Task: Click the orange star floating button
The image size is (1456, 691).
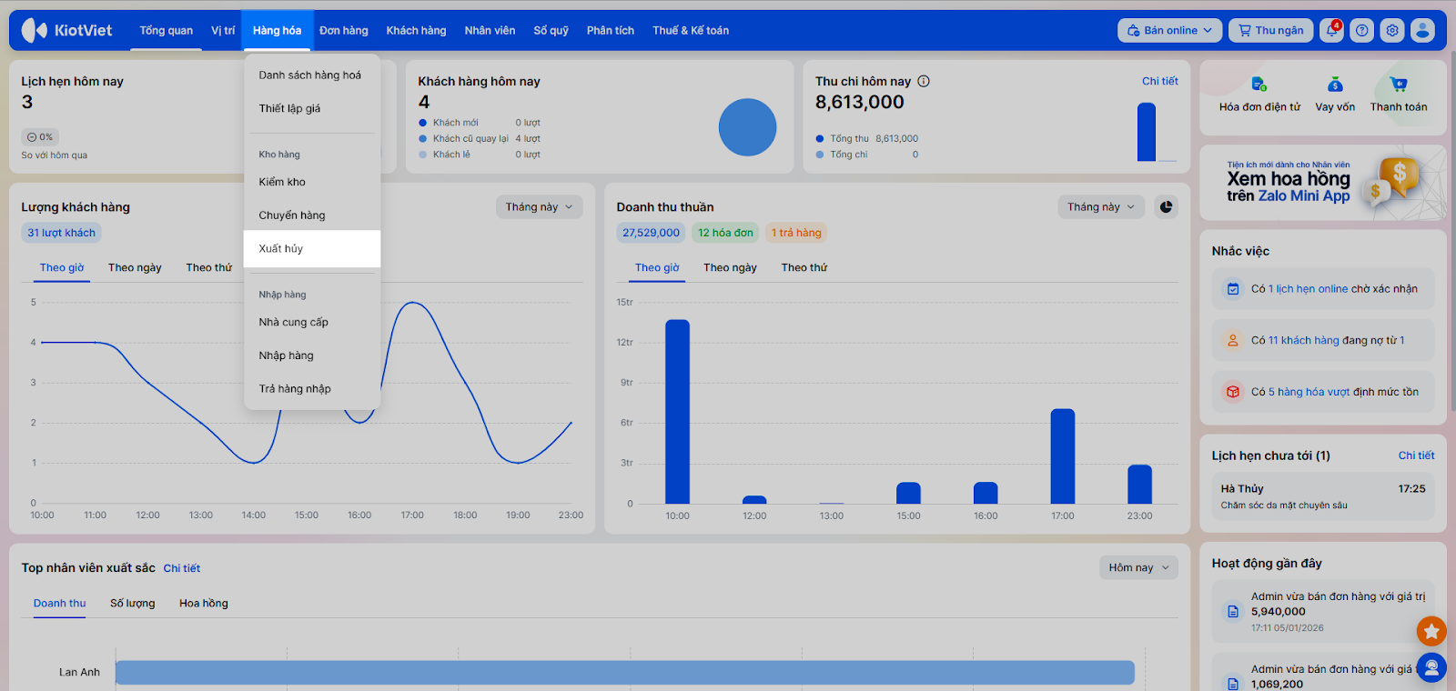Action: point(1431,630)
